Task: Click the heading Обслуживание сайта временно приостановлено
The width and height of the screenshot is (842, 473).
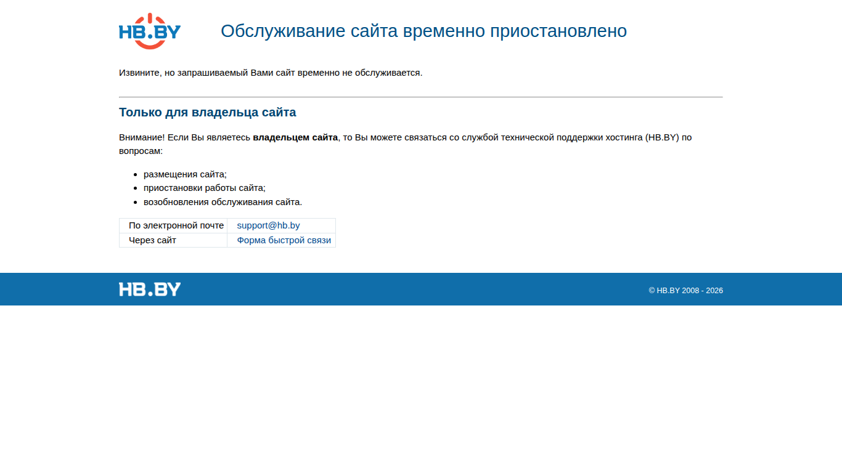Action: (x=424, y=31)
